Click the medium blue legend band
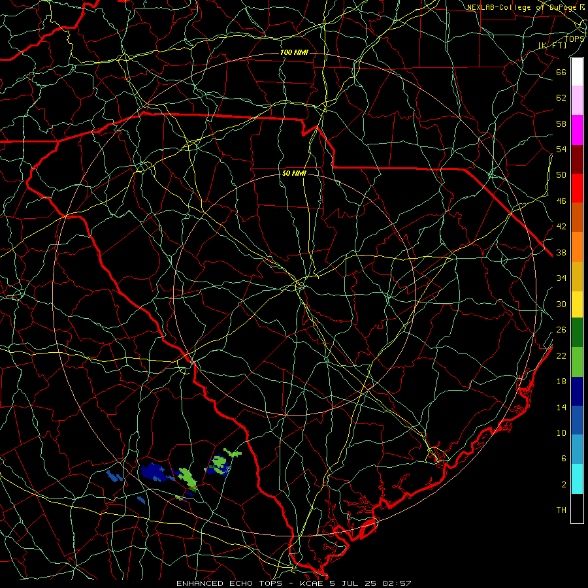588x588 pixels. (577, 420)
